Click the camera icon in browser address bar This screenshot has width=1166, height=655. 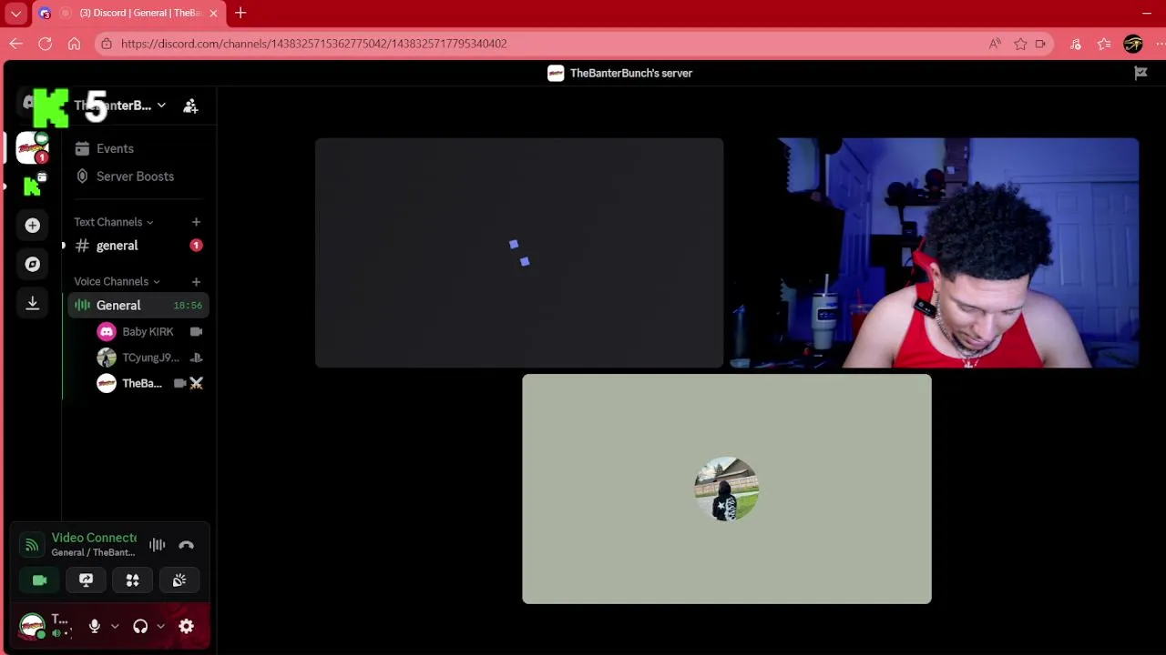coord(1040,44)
